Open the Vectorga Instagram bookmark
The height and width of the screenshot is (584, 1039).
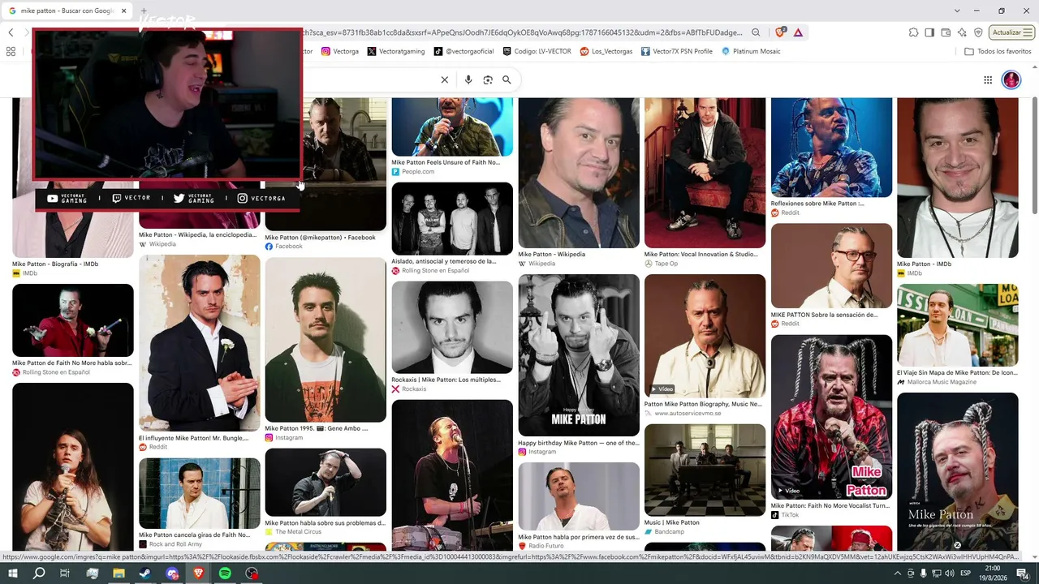click(340, 51)
